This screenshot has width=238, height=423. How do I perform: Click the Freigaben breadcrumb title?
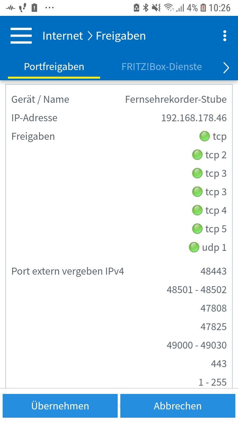tap(121, 36)
